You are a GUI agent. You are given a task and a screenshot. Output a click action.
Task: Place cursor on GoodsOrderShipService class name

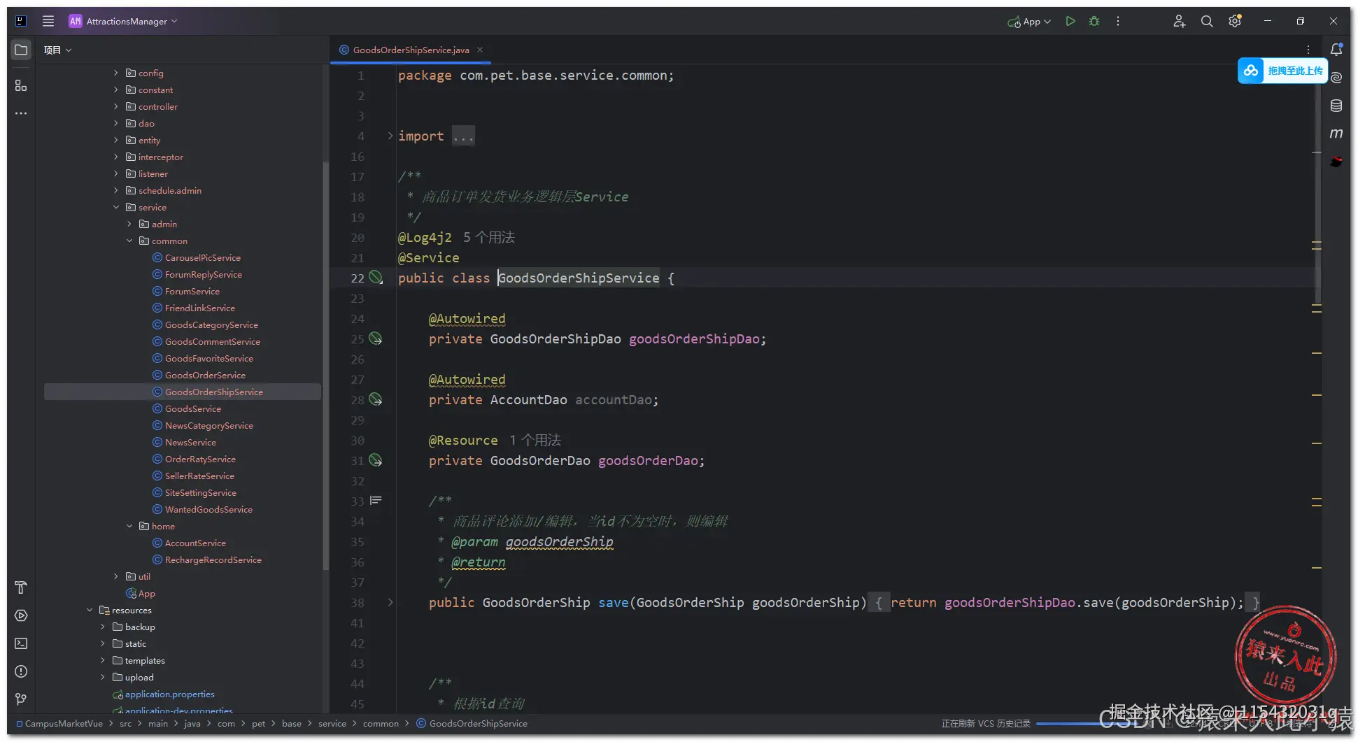579,278
